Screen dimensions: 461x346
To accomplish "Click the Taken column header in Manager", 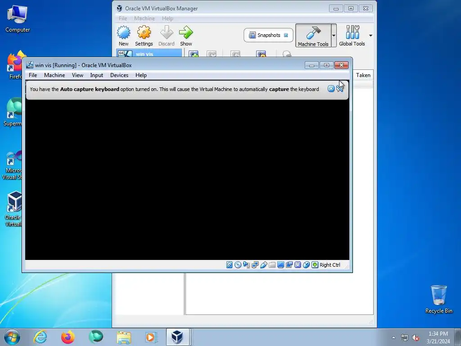I will click(363, 75).
